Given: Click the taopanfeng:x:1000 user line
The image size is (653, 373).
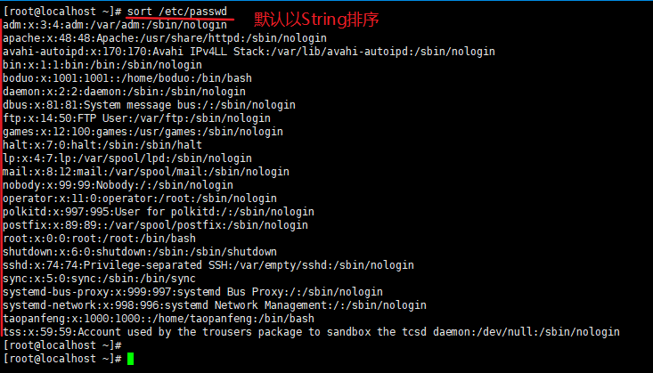Looking at the screenshot, I should pyautogui.click(x=159, y=319).
